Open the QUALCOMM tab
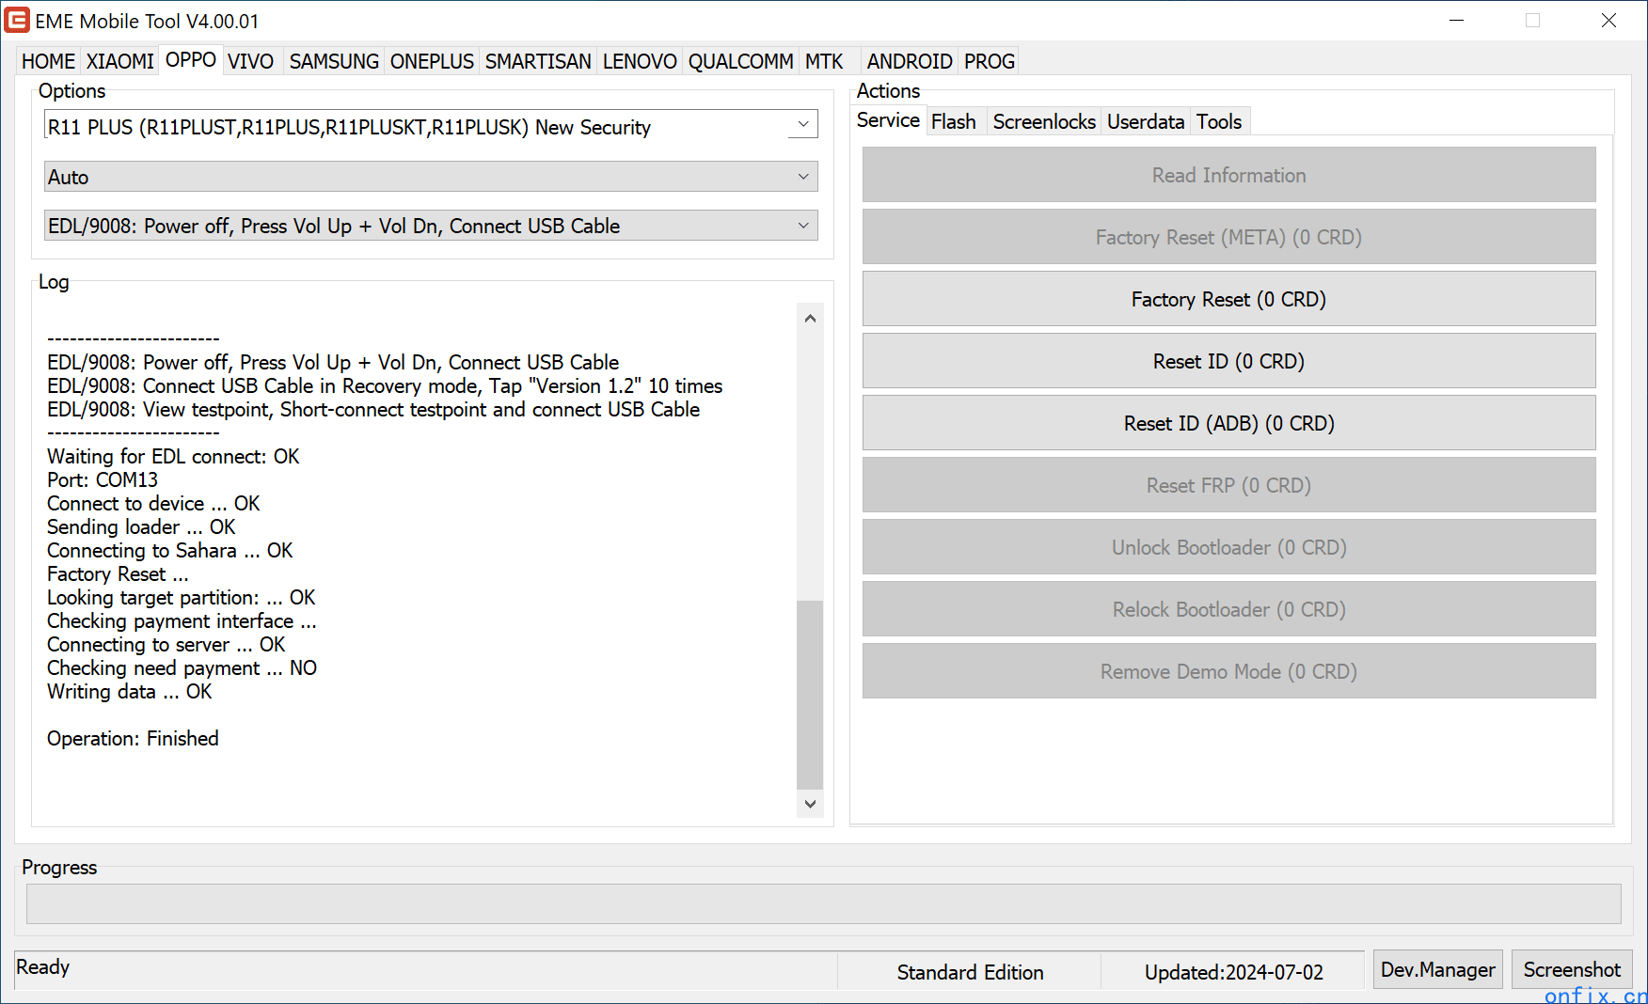This screenshot has width=1648, height=1004. pyautogui.click(x=740, y=61)
